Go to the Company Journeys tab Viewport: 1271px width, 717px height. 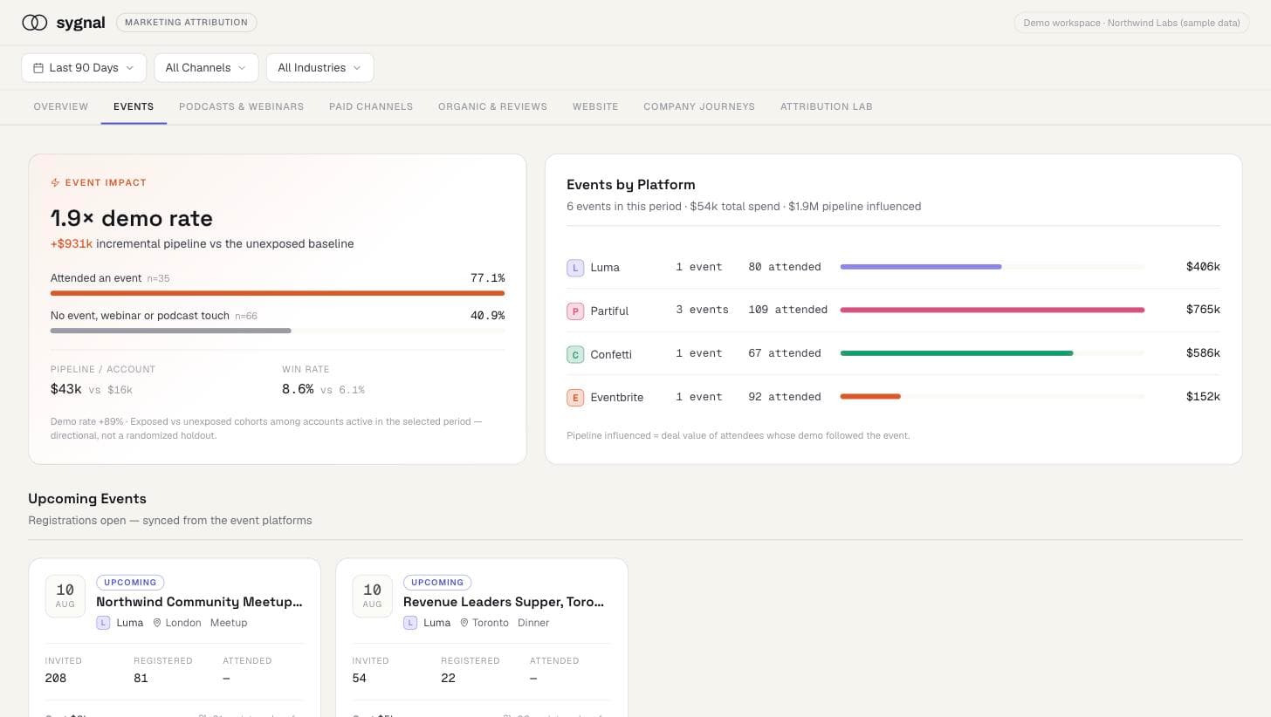(699, 106)
